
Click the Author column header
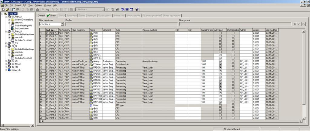click(246, 30)
